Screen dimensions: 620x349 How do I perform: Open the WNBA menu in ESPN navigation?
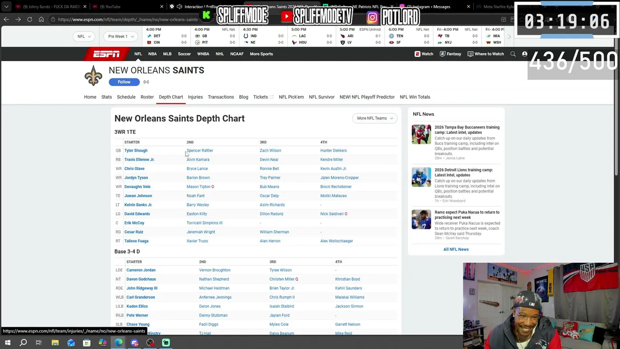[x=203, y=54]
